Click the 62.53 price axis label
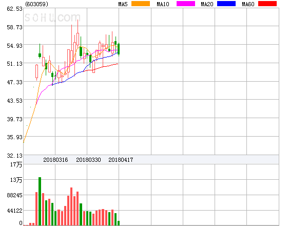Screen dimensions: 308x226 coord(14,9)
